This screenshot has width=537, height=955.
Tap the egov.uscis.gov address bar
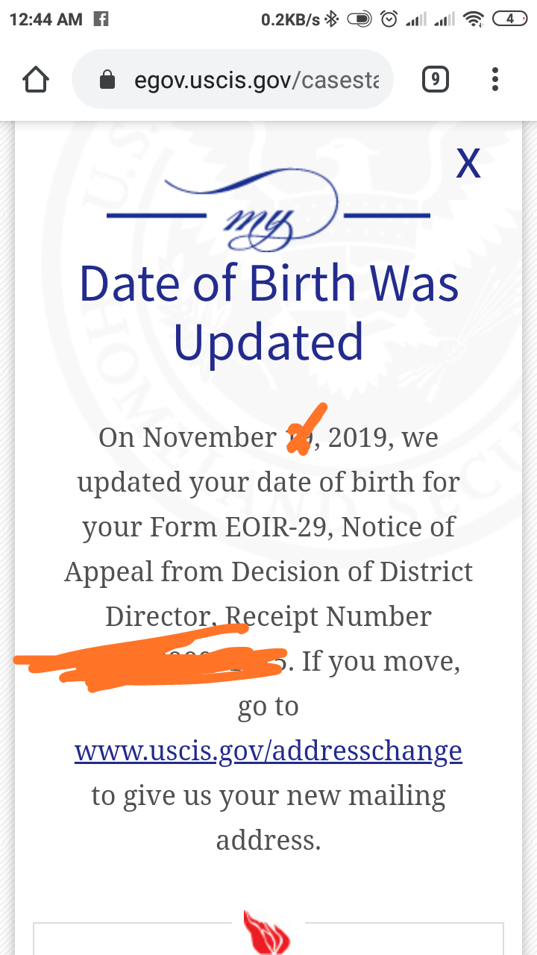tap(232, 80)
